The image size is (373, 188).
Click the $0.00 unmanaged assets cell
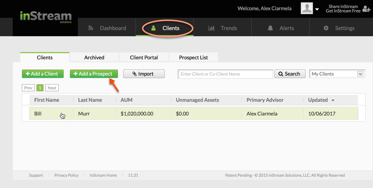tap(182, 114)
